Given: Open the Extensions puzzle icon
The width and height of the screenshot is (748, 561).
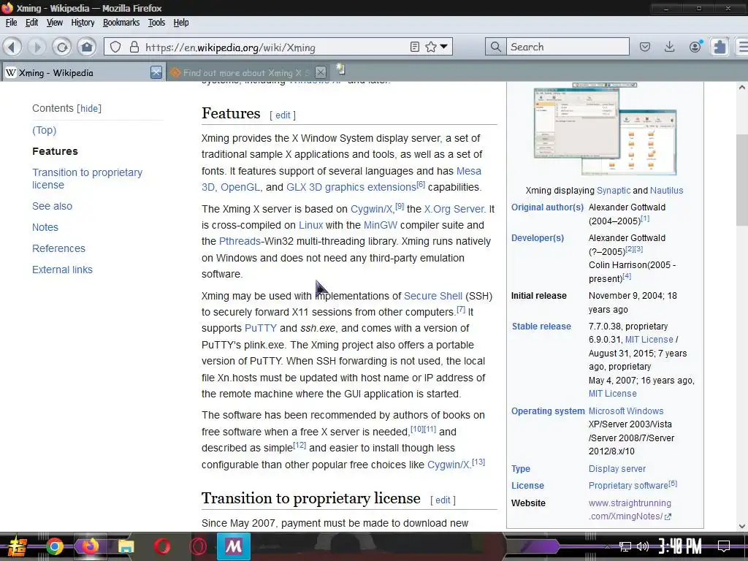Looking at the screenshot, I should pos(720,47).
